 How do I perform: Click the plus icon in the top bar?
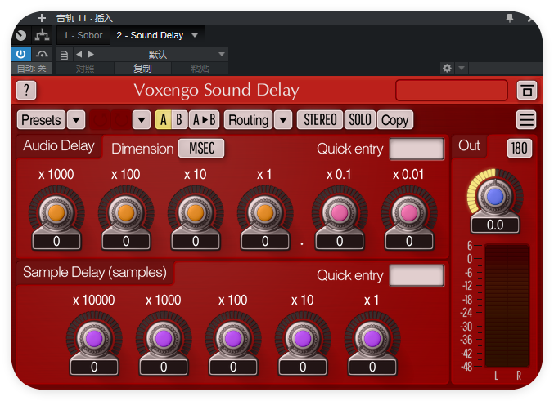[42, 18]
